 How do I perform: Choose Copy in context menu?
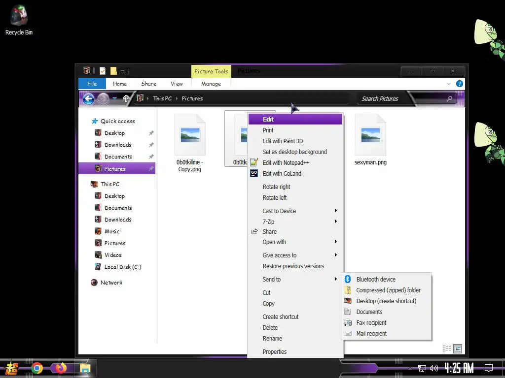tap(295, 304)
